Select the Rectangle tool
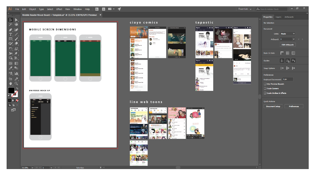The image size is (315, 176). pos(11,39)
